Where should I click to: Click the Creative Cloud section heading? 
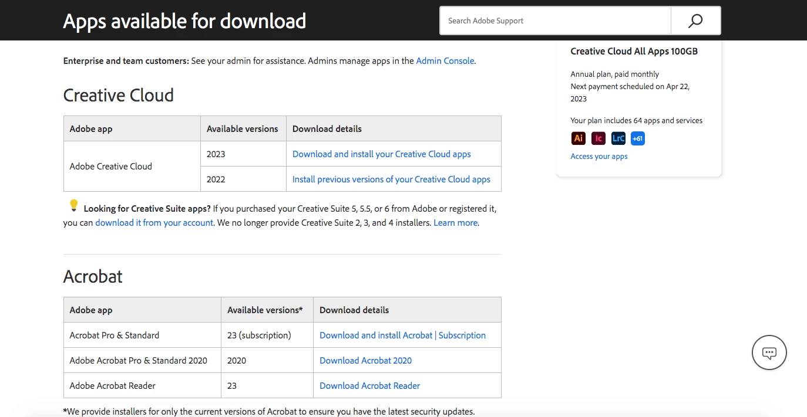(x=119, y=95)
